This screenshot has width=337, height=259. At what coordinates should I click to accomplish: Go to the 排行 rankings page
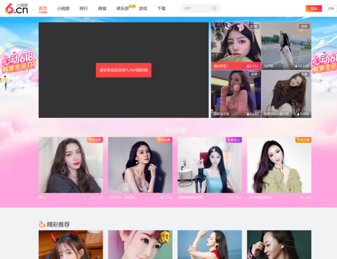point(83,9)
